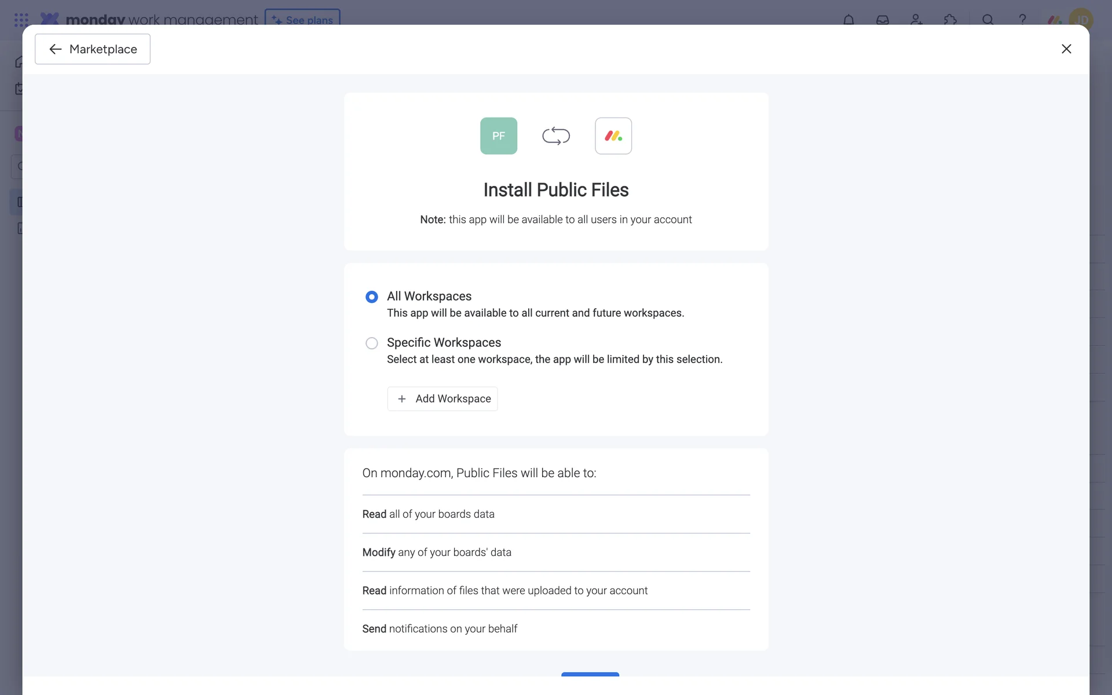Open the help question mark icon

tap(1022, 20)
